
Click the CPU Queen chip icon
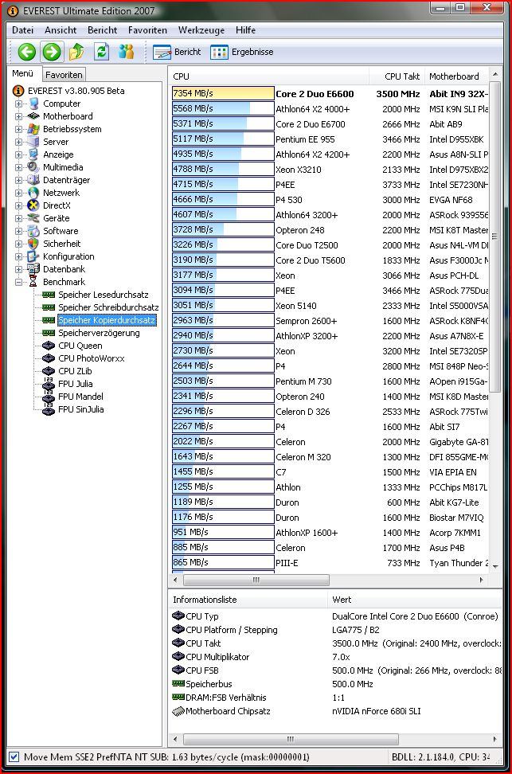coord(49,346)
